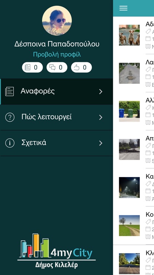Open the tree-lined road thumbnail

click(x=130, y=264)
